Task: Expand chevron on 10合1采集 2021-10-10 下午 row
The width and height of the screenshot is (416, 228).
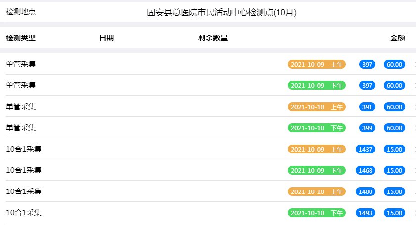Action: pos(415,213)
